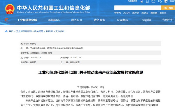This screenshot has width=175, height=108.
Task: Select 找文件 quick link
Action: coord(127,13)
